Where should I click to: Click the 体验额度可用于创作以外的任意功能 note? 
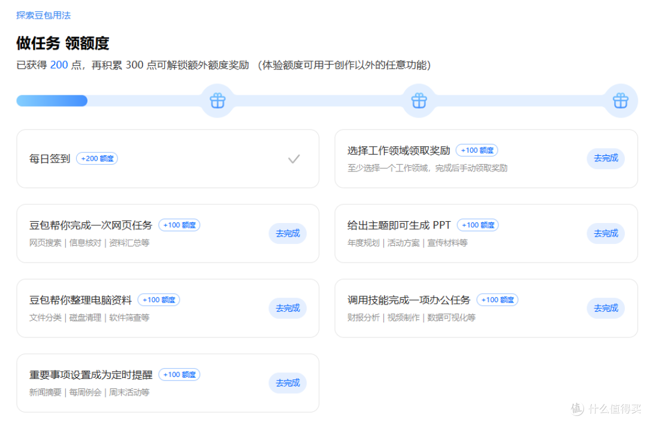(344, 65)
